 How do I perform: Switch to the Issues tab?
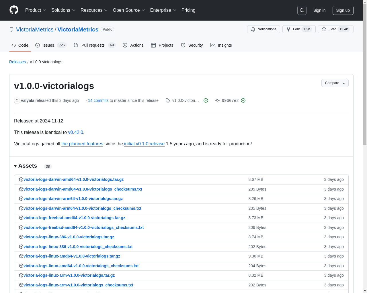tap(51, 45)
